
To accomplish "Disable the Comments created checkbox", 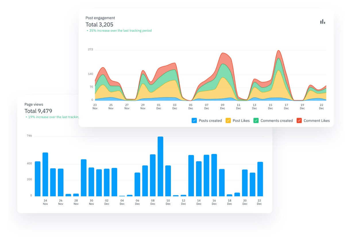I will click(x=256, y=121).
